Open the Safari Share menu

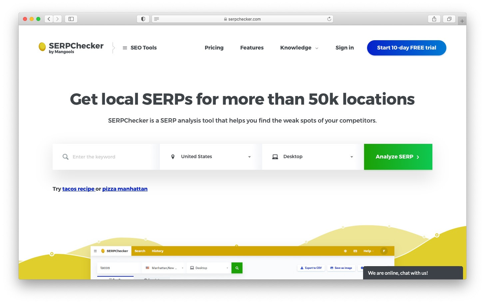point(434,19)
